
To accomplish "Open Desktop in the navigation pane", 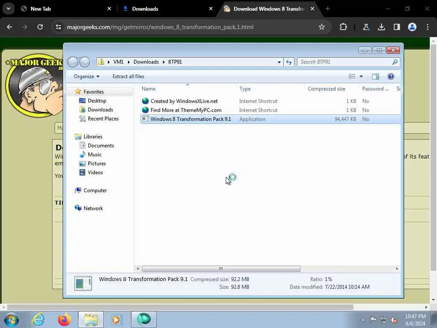I will point(97,101).
